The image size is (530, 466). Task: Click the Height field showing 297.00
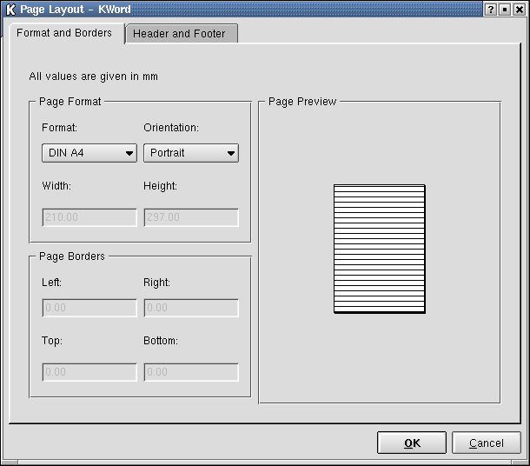pyautogui.click(x=191, y=217)
